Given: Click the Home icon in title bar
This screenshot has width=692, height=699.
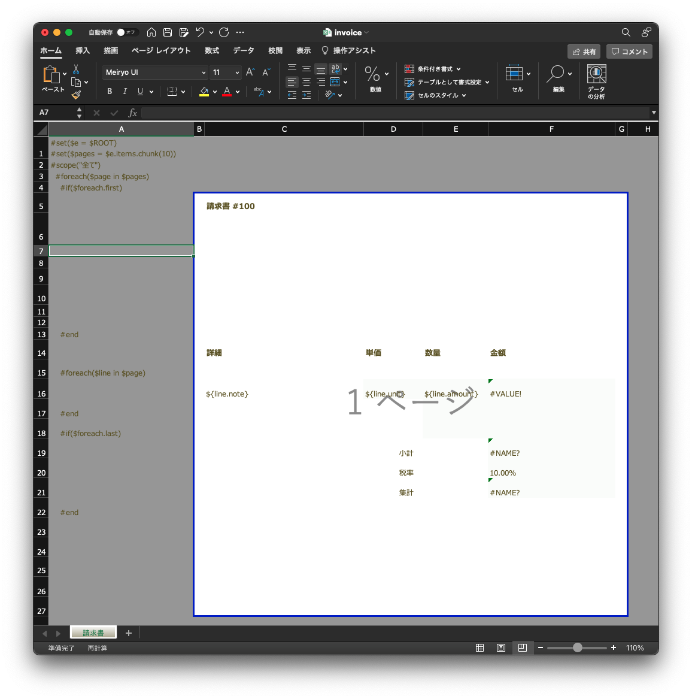Looking at the screenshot, I should click(151, 32).
